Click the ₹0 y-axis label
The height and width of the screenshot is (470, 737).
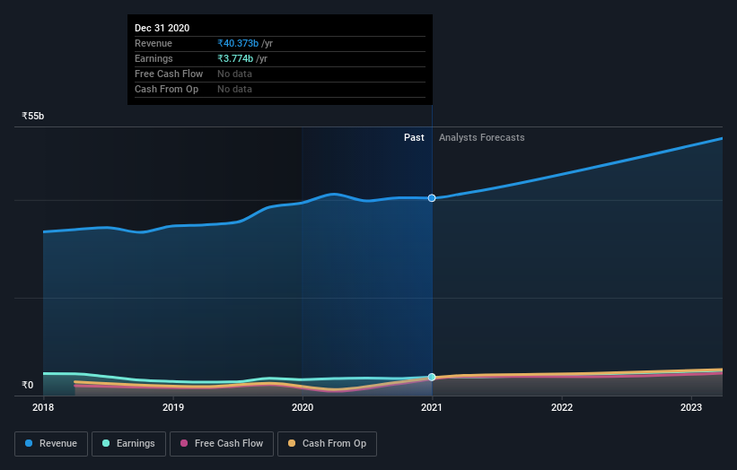point(28,385)
